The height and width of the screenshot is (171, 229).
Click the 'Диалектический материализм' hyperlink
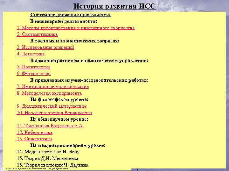click(52, 106)
